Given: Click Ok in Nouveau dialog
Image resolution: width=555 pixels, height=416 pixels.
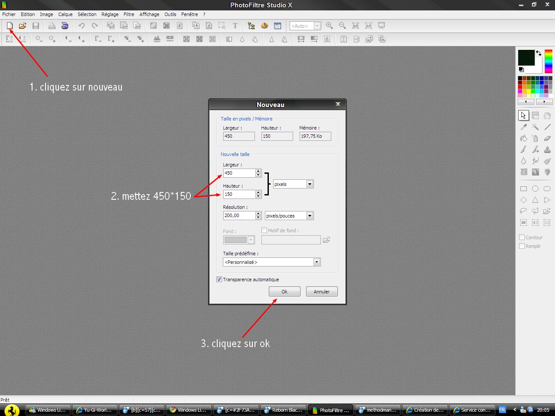Looking at the screenshot, I should 284,292.
